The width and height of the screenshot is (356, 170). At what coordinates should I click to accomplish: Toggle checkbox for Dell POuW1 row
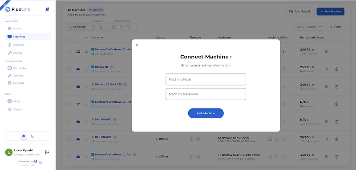click(x=69, y=139)
